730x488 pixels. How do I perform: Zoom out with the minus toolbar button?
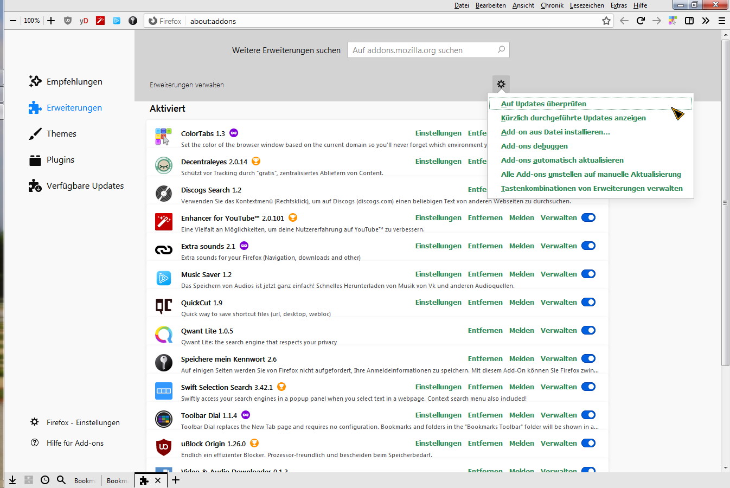(x=13, y=21)
